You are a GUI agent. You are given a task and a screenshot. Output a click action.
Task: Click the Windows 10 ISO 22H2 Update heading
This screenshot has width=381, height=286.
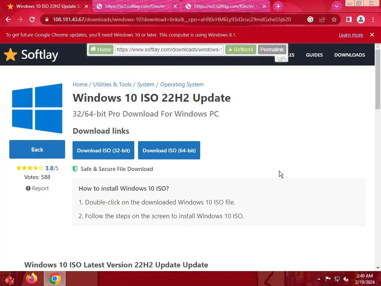point(152,98)
